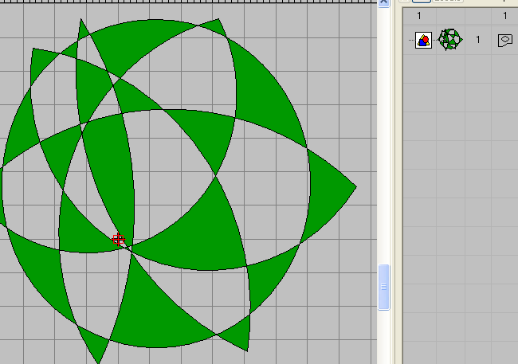Click the vertical scrollbar thumb of canvas
This screenshot has width=518, height=364.
[383, 287]
